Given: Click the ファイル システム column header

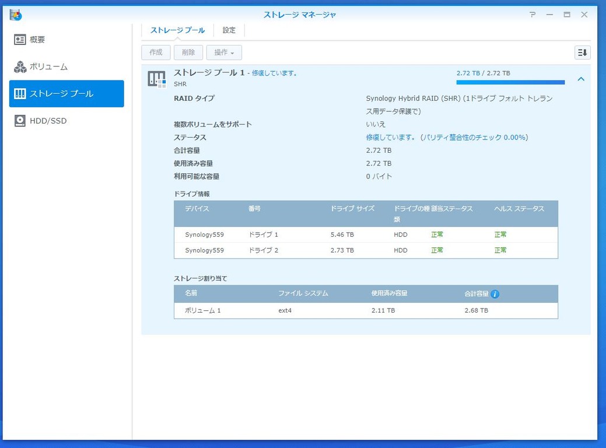Looking at the screenshot, I should click(x=303, y=293).
